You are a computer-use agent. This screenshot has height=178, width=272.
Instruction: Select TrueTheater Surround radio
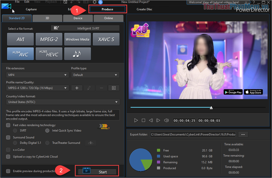(47, 143)
